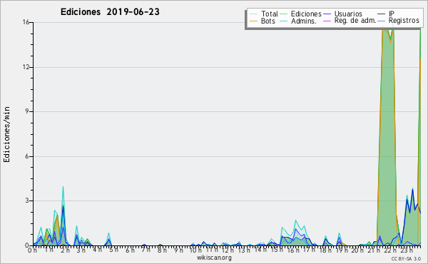Click the '23 h' x-axis label
The width and height of the screenshot is (428, 264).
407,250
